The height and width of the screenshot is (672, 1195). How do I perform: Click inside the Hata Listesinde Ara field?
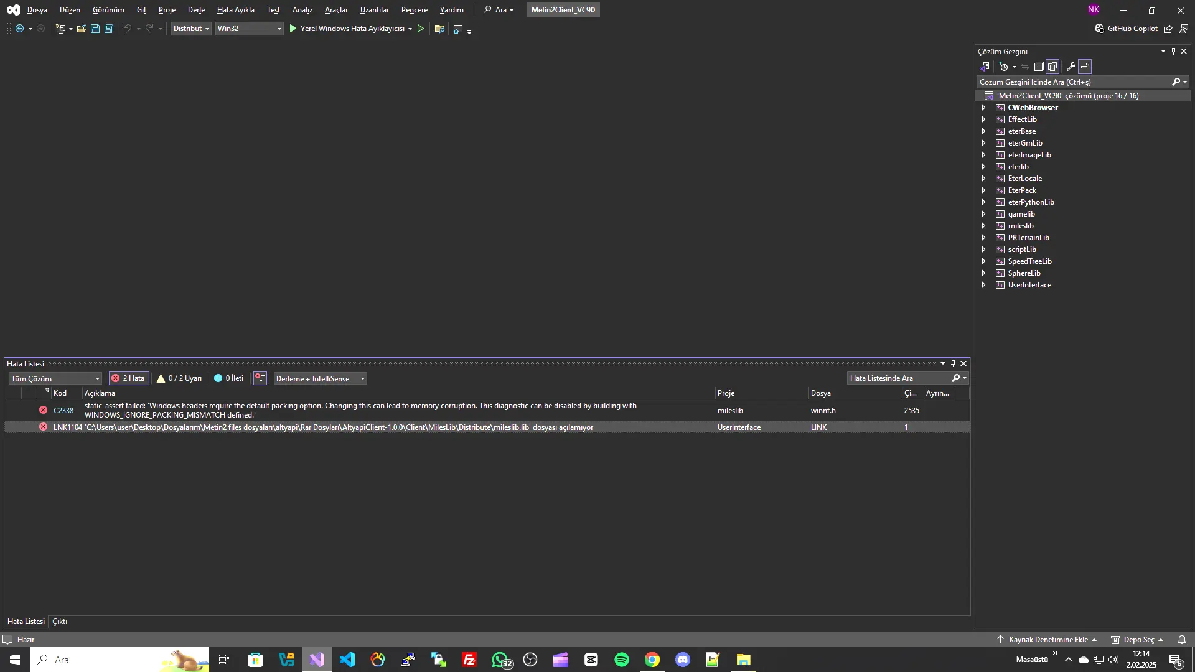pyautogui.click(x=896, y=378)
